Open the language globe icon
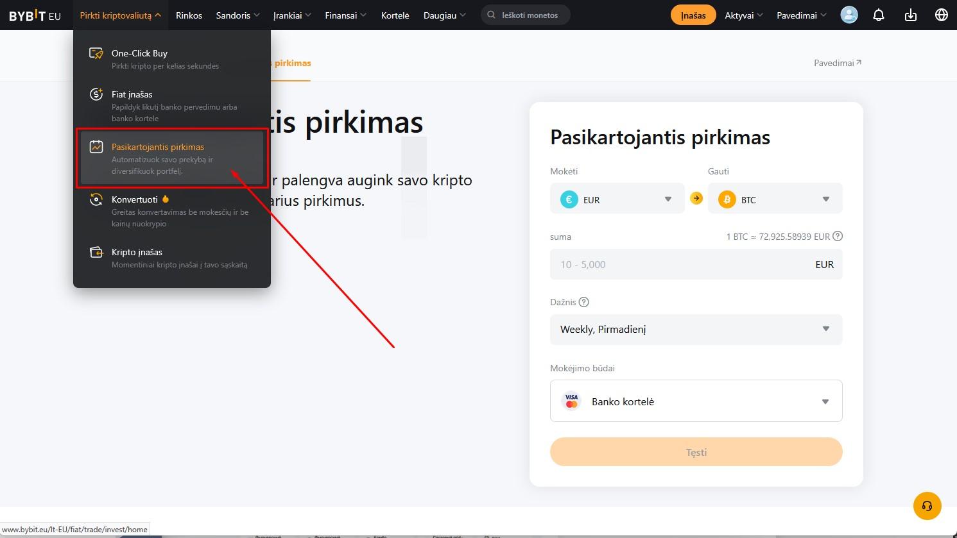The height and width of the screenshot is (538, 957). pyautogui.click(x=941, y=15)
